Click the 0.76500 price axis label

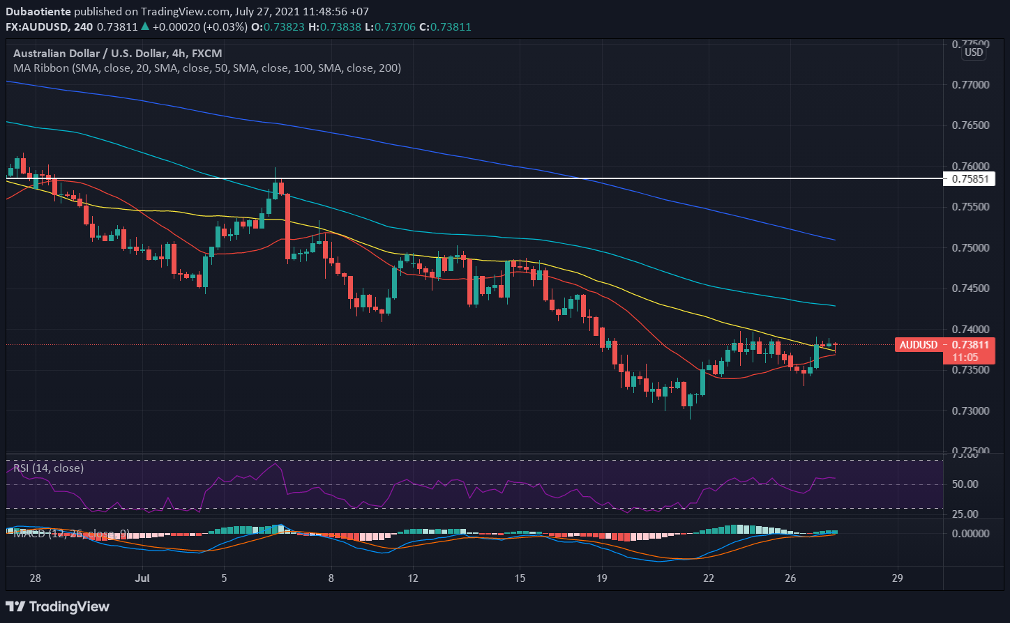(x=971, y=125)
